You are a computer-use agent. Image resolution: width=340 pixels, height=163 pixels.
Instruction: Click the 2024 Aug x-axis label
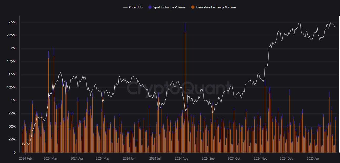[181, 159]
